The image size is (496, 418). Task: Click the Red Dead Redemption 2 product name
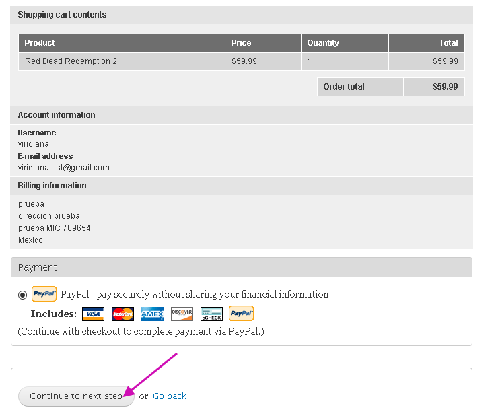[x=71, y=61]
